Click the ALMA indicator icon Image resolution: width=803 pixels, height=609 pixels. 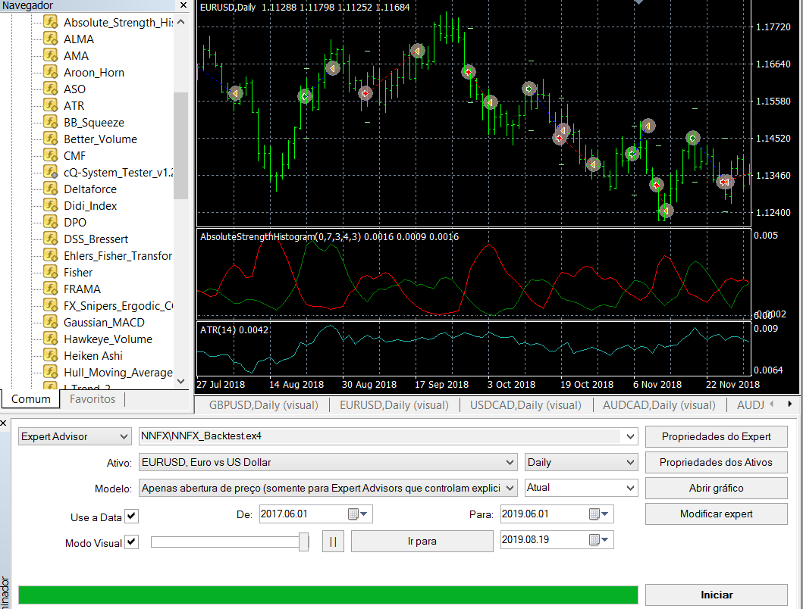coord(50,39)
